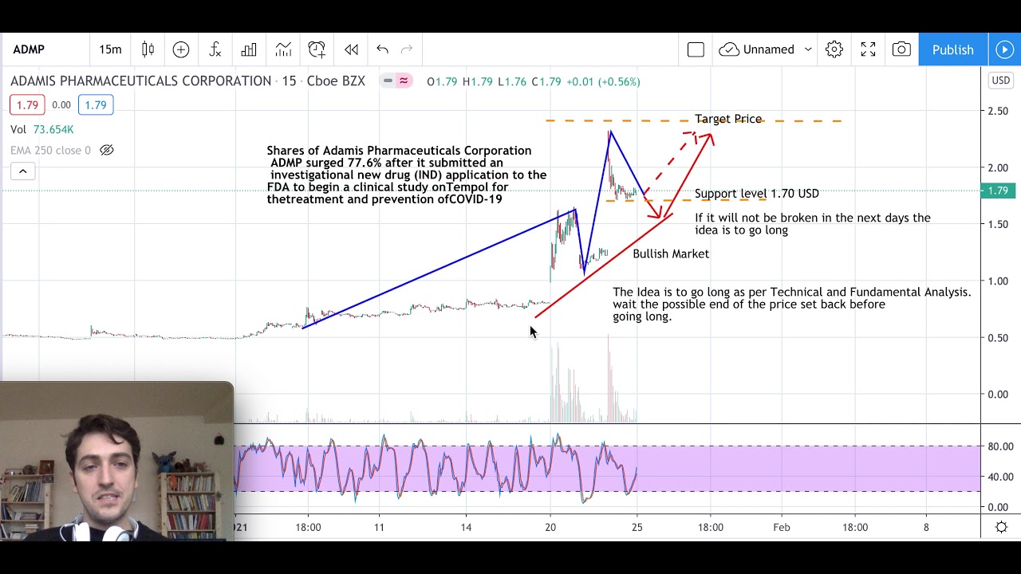Click the blue 1.79 buy price button
Viewport: 1021px width, 574px height.
(96, 104)
